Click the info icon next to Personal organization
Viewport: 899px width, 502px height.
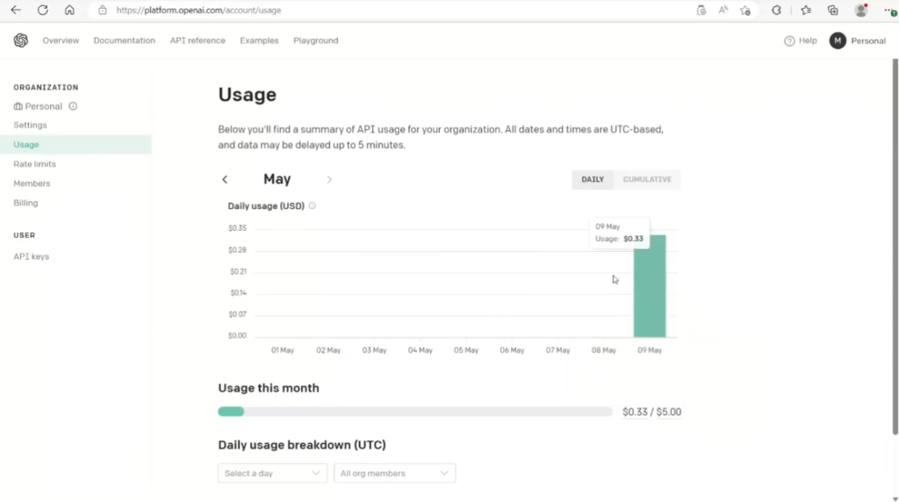pyautogui.click(x=73, y=106)
